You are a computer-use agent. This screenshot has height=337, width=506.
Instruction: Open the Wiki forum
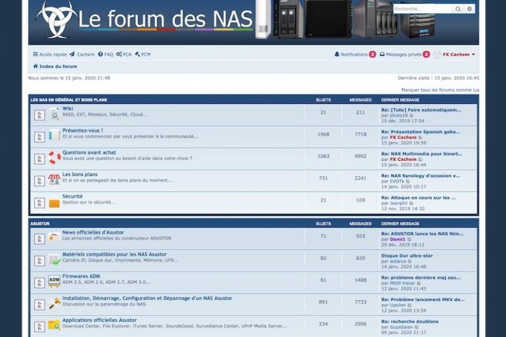pos(68,108)
